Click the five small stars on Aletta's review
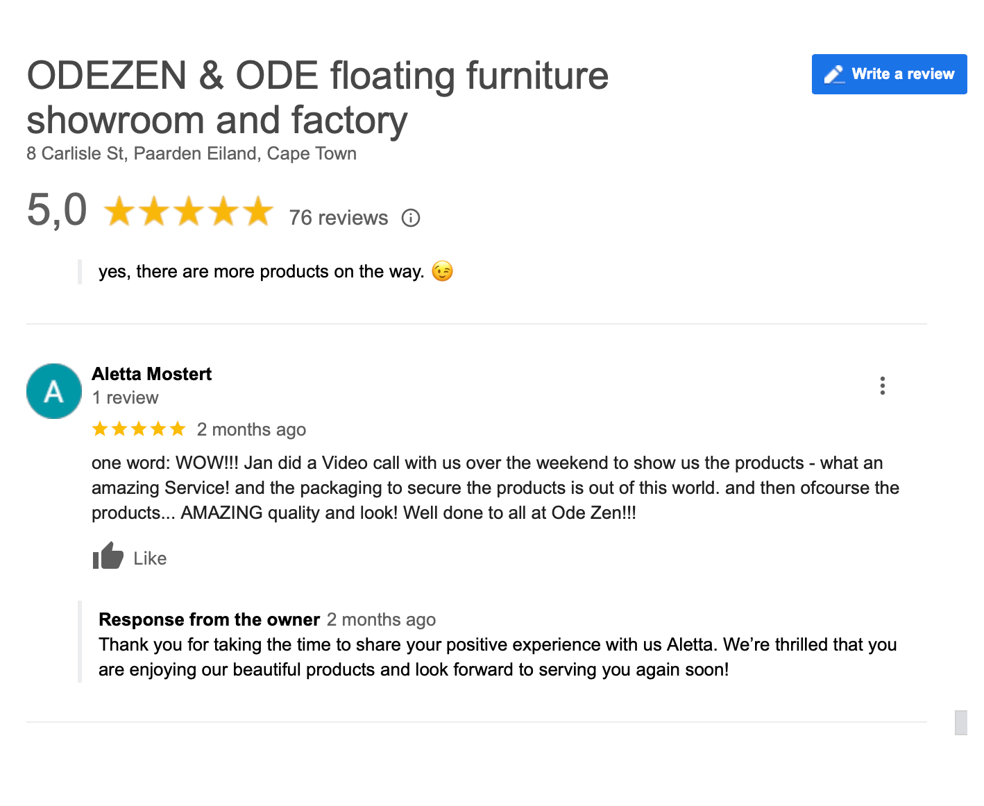This screenshot has height=806, width=984. point(139,429)
